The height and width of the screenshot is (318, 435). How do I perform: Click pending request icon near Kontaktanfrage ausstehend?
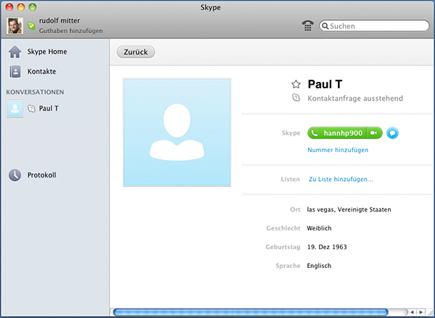click(x=296, y=98)
